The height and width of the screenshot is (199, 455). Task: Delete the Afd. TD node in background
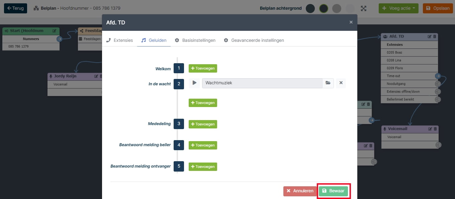tap(435, 36)
